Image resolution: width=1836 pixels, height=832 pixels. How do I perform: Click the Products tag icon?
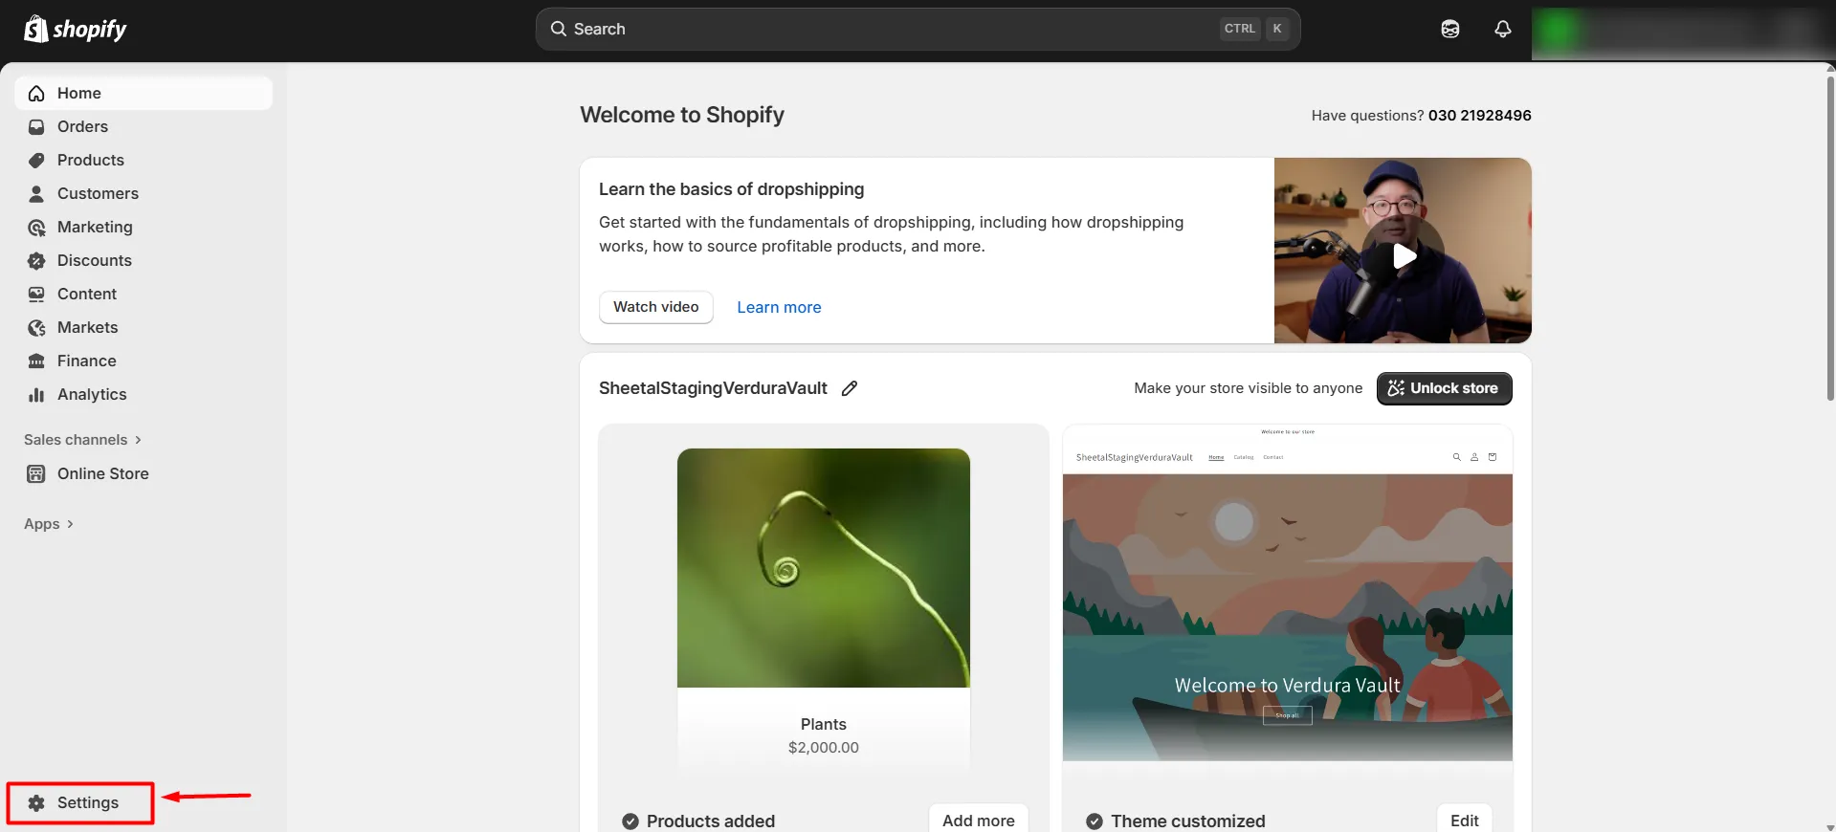36,160
